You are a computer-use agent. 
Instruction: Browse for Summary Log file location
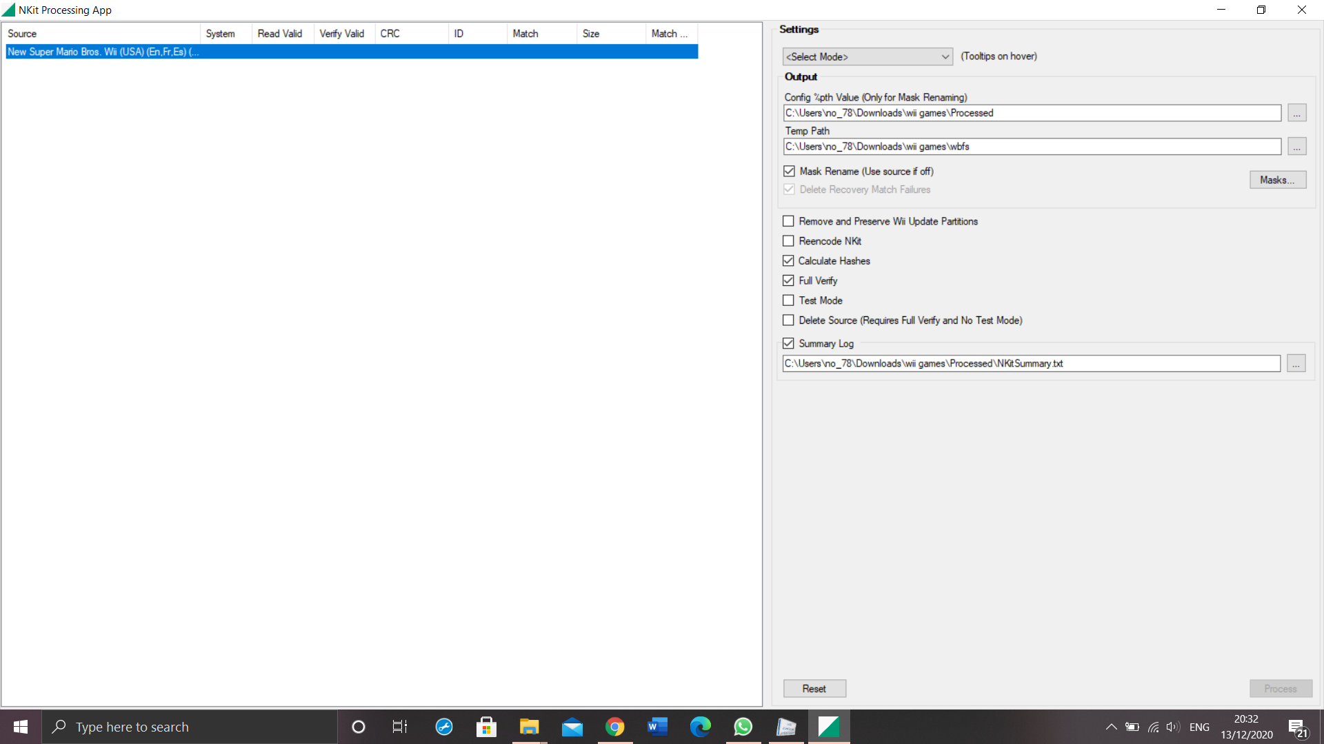pyautogui.click(x=1296, y=364)
